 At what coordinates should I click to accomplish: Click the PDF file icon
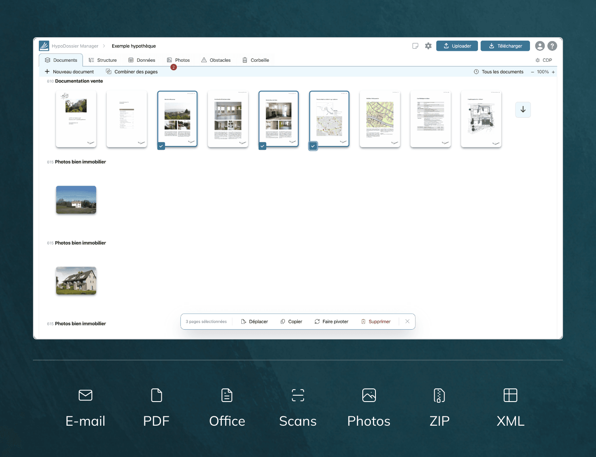pyautogui.click(x=157, y=395)
